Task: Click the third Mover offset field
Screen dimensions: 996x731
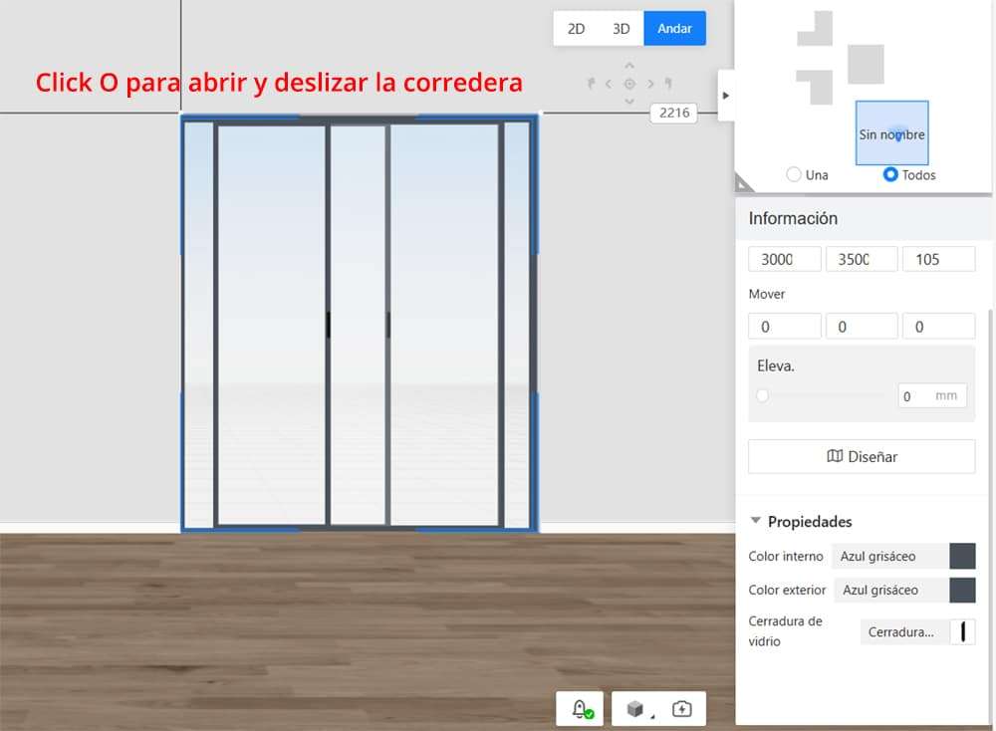Action: pos(939,327)
